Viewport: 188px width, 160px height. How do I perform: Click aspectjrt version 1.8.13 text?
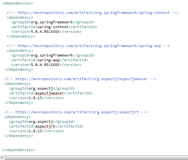click(x=35, y=131)
